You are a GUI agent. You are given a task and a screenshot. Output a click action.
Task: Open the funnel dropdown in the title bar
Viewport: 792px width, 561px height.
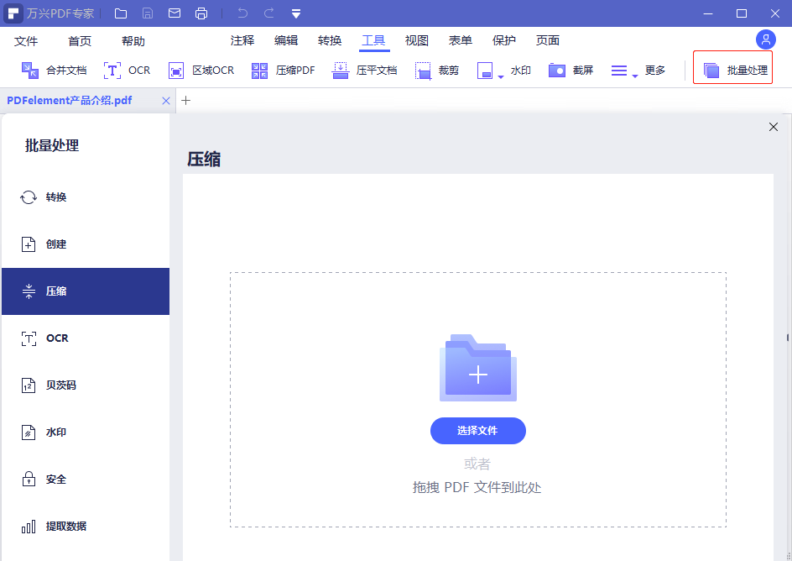[295, 13]
